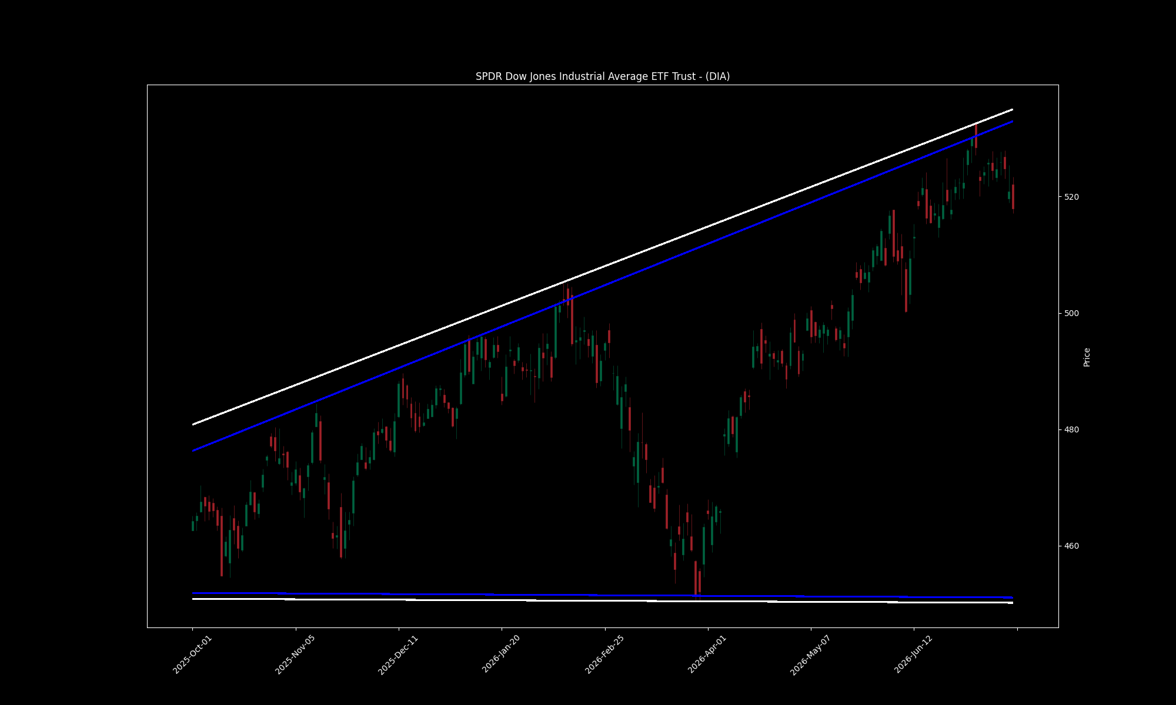1176x705 pixels.
Task: Click the vertical Price axis label
Action: pos(1087,357)
